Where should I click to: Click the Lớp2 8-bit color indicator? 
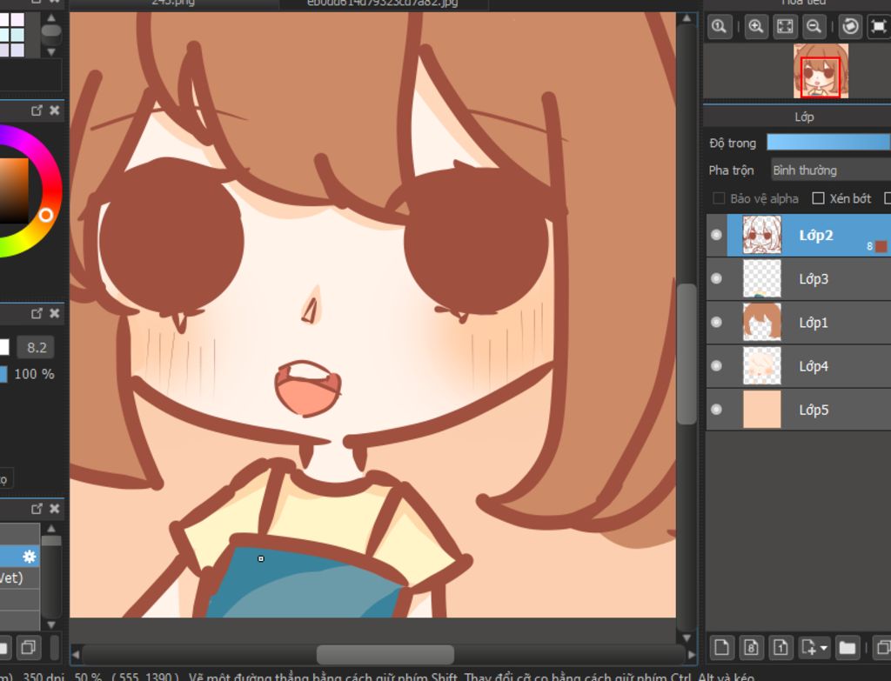pos(877,246)
